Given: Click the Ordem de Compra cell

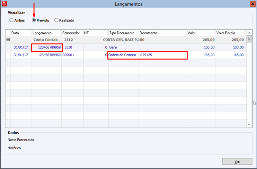Looking at the screenshot, I should pyautogui.click(x=124, y=55).
